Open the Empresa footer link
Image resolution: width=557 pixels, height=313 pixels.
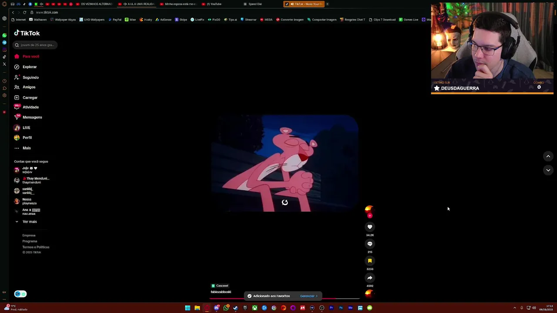(x=29, y=236)
